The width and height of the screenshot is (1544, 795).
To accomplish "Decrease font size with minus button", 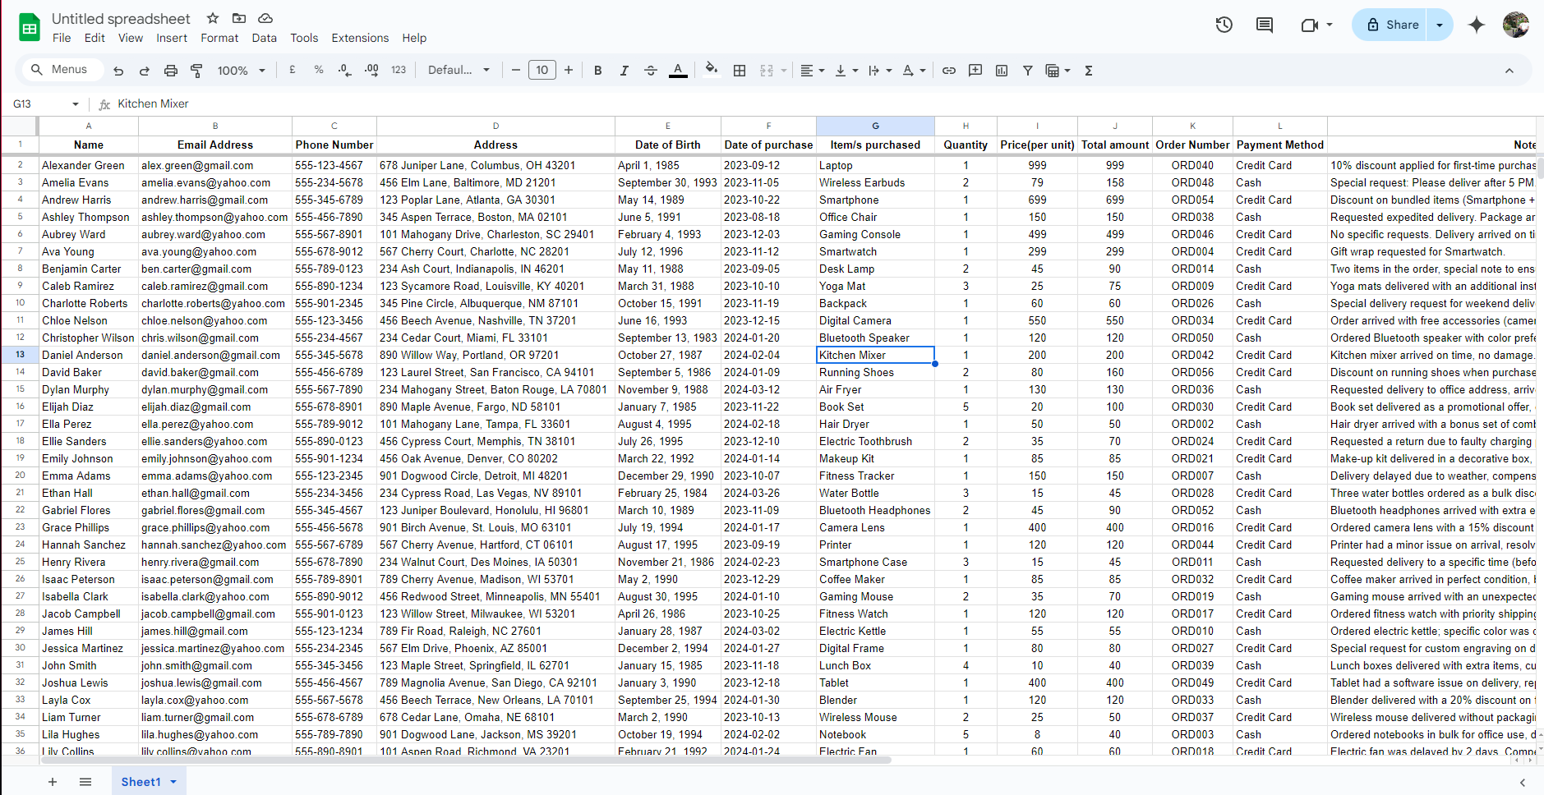I will coord(516,71).
